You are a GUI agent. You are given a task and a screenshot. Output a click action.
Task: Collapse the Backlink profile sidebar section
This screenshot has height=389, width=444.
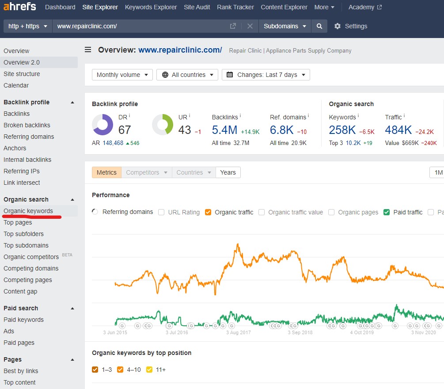click(72, 102)
